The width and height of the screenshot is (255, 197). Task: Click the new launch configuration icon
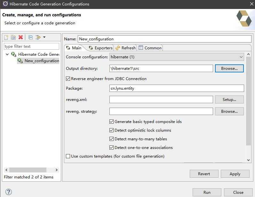[x=6, y=37]
